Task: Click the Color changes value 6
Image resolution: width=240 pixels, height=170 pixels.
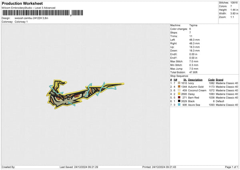Action: pos(190,29)
